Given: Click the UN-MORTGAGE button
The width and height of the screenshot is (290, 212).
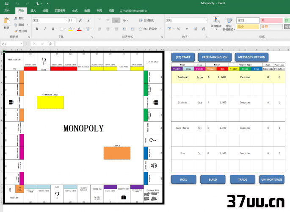Looking at the screenshot, I should [x=272, y=179].
